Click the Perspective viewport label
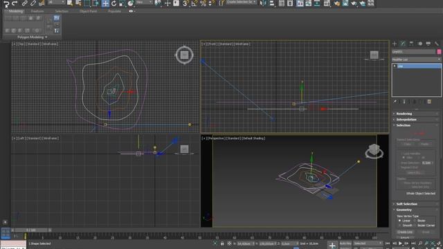443x249 pixels. point(233,138)
